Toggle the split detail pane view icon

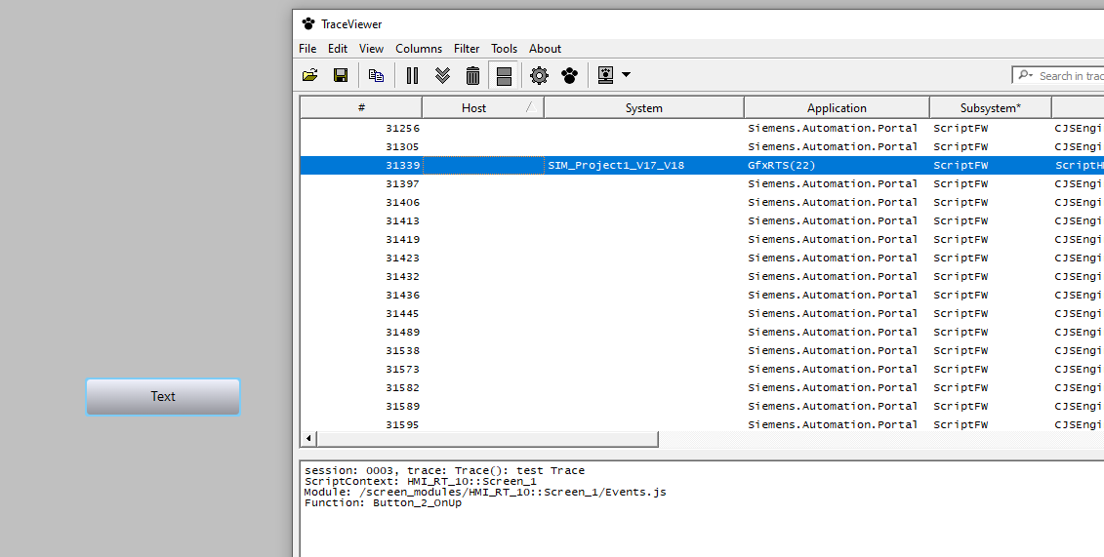[504, 75]
